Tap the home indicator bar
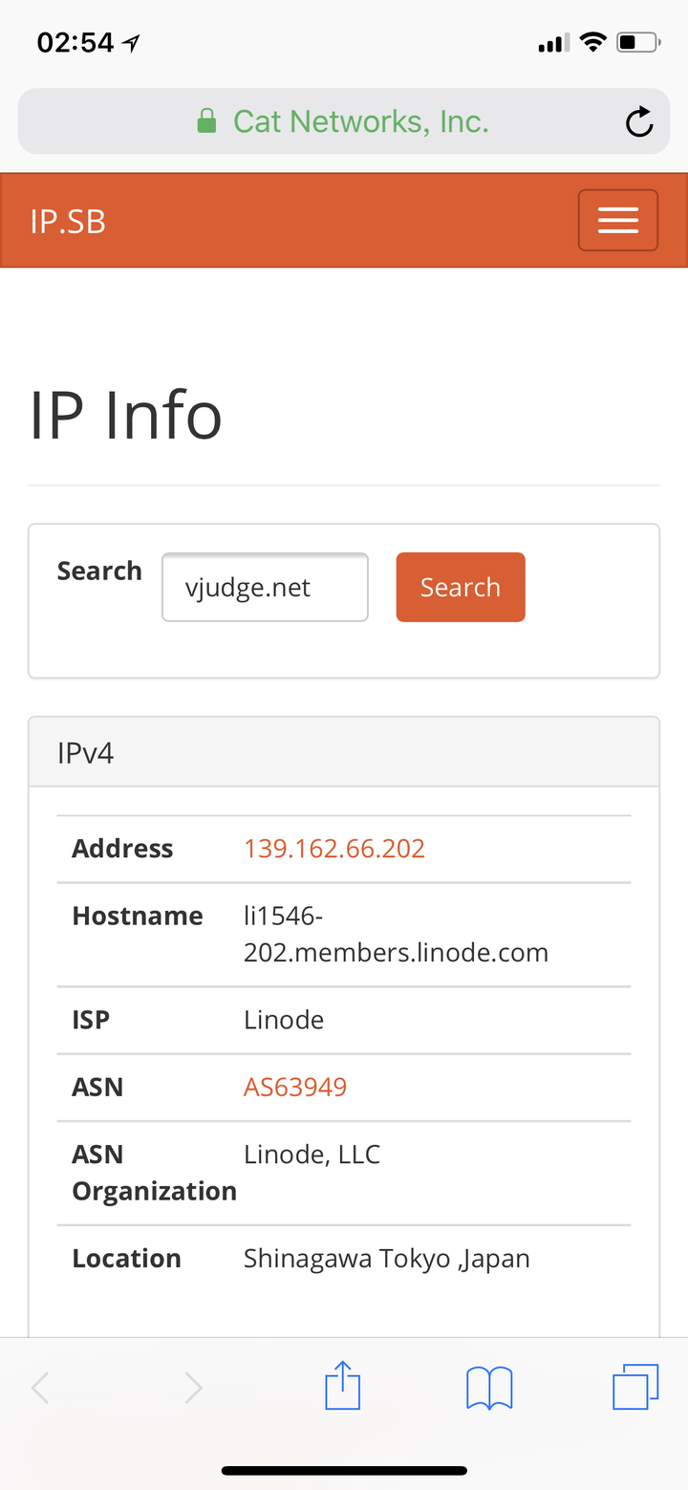The width and height of the screenshot is (688, 1490). point(344,1471)
